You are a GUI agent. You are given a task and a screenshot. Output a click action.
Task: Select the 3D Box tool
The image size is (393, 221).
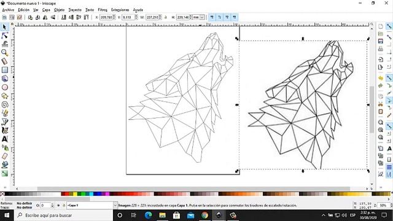click(4, 79)
